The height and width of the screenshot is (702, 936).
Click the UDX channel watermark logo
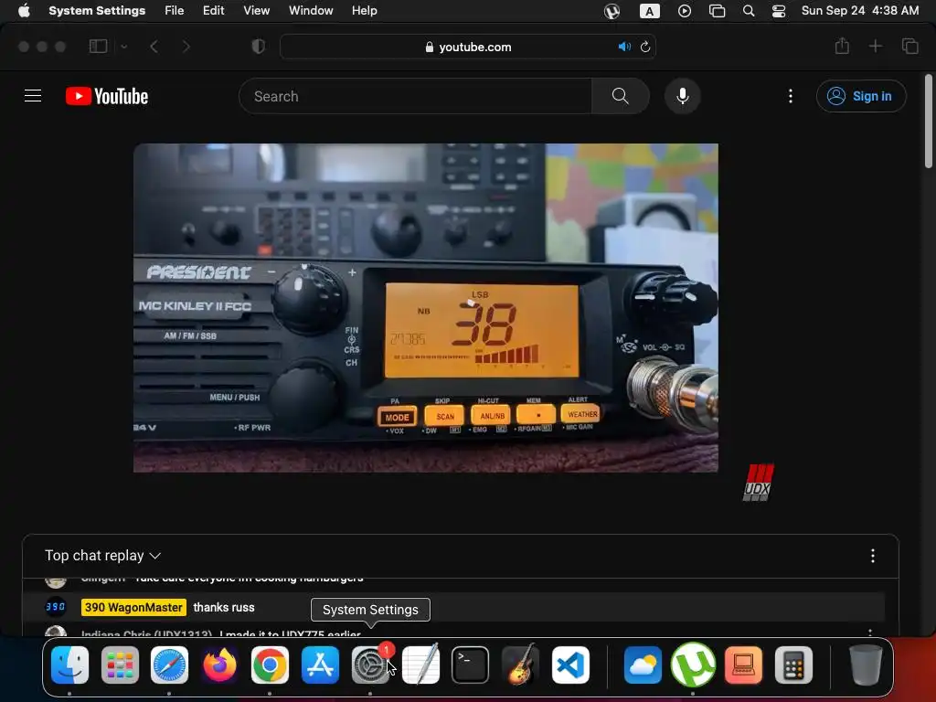pyautogui.click(x=758, y=483)
